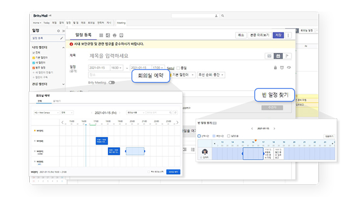Open the equipment dropdown beside the room search
Screen dimensions: 350x197
135,113
